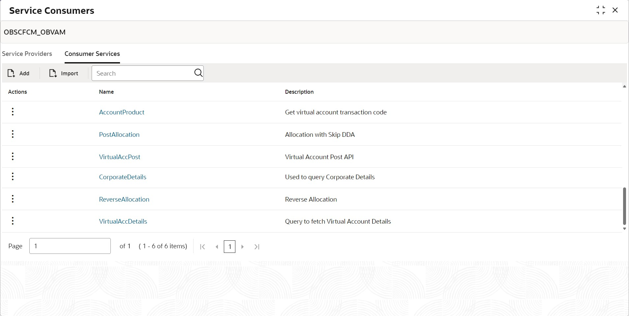629x316 pixels.
Task: Open actions menu for VirtualAccDetails row
Action: pos(13,221)
